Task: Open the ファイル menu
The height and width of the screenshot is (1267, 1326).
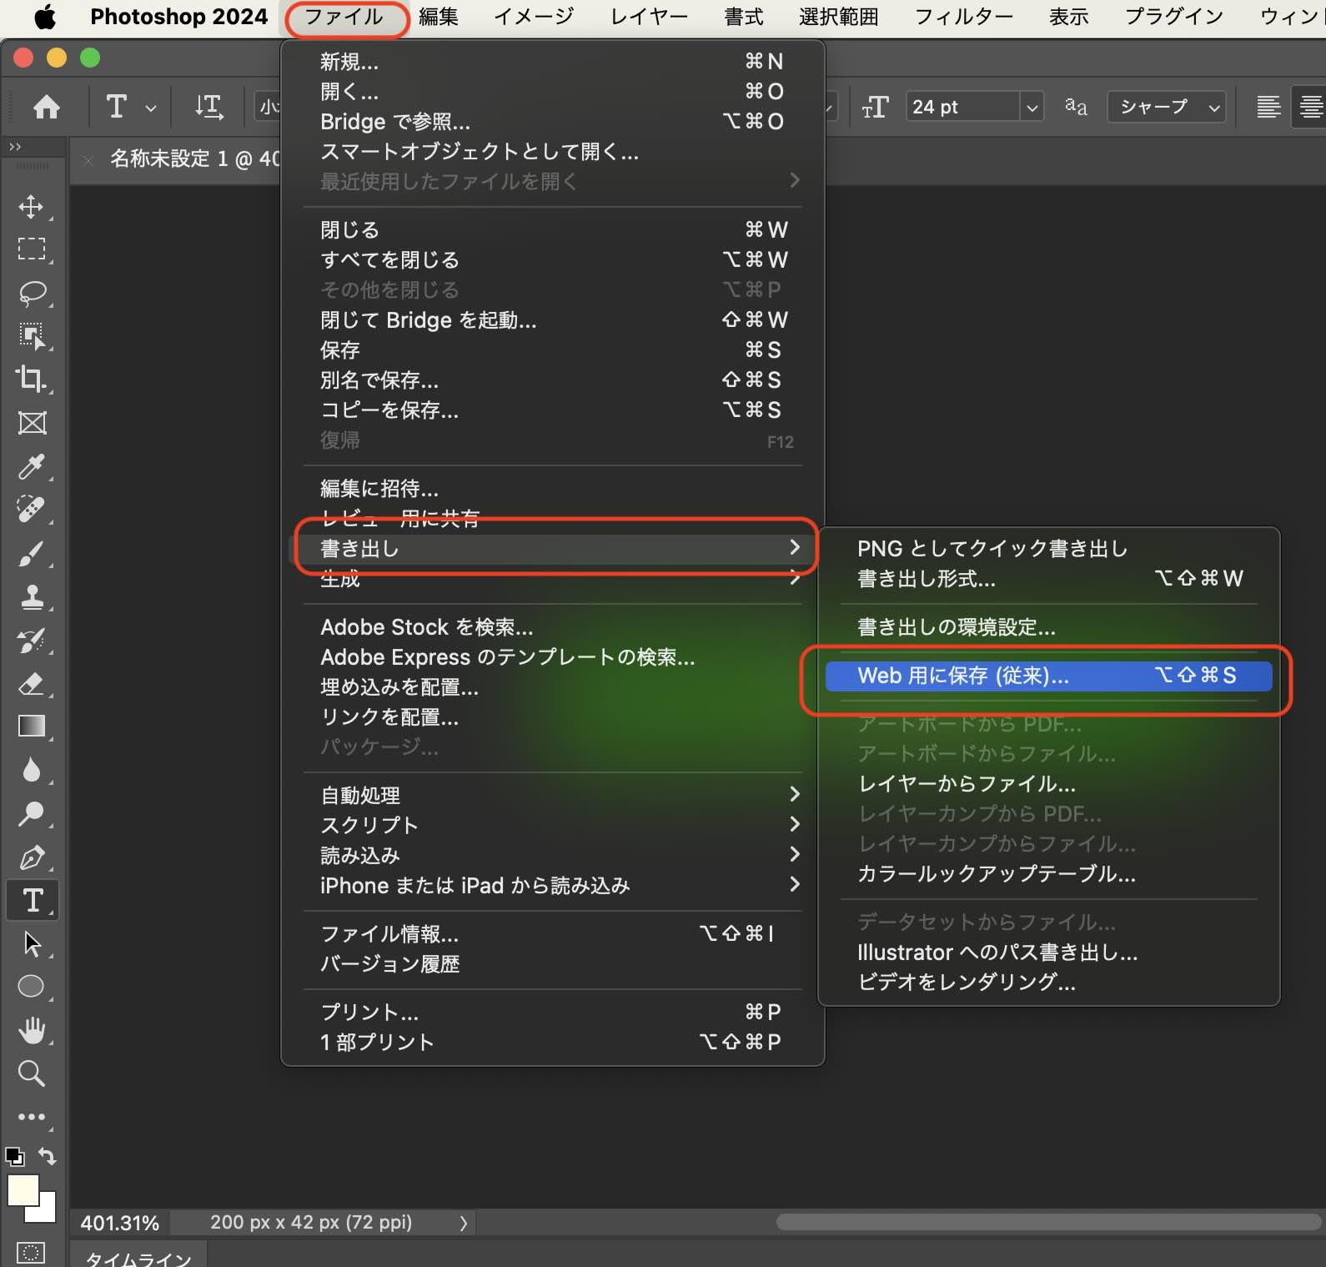Action: pos(344,17)
